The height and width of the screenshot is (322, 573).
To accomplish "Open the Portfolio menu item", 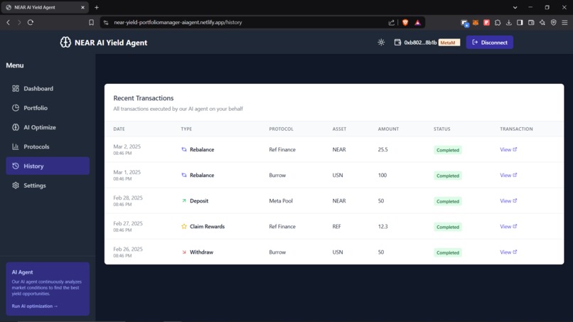I will (x=48, y=108).
